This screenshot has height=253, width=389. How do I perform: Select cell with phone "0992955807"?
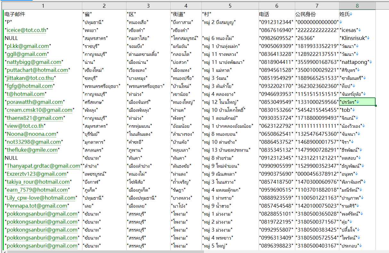pos(277,230)
